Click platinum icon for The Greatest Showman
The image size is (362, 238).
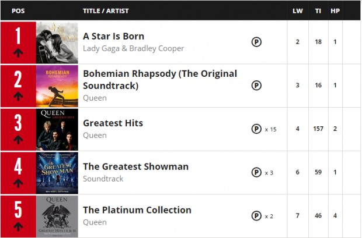coord(256,172)
